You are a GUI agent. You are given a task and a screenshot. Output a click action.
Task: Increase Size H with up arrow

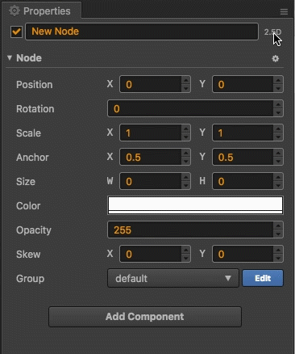pos(278,177)
